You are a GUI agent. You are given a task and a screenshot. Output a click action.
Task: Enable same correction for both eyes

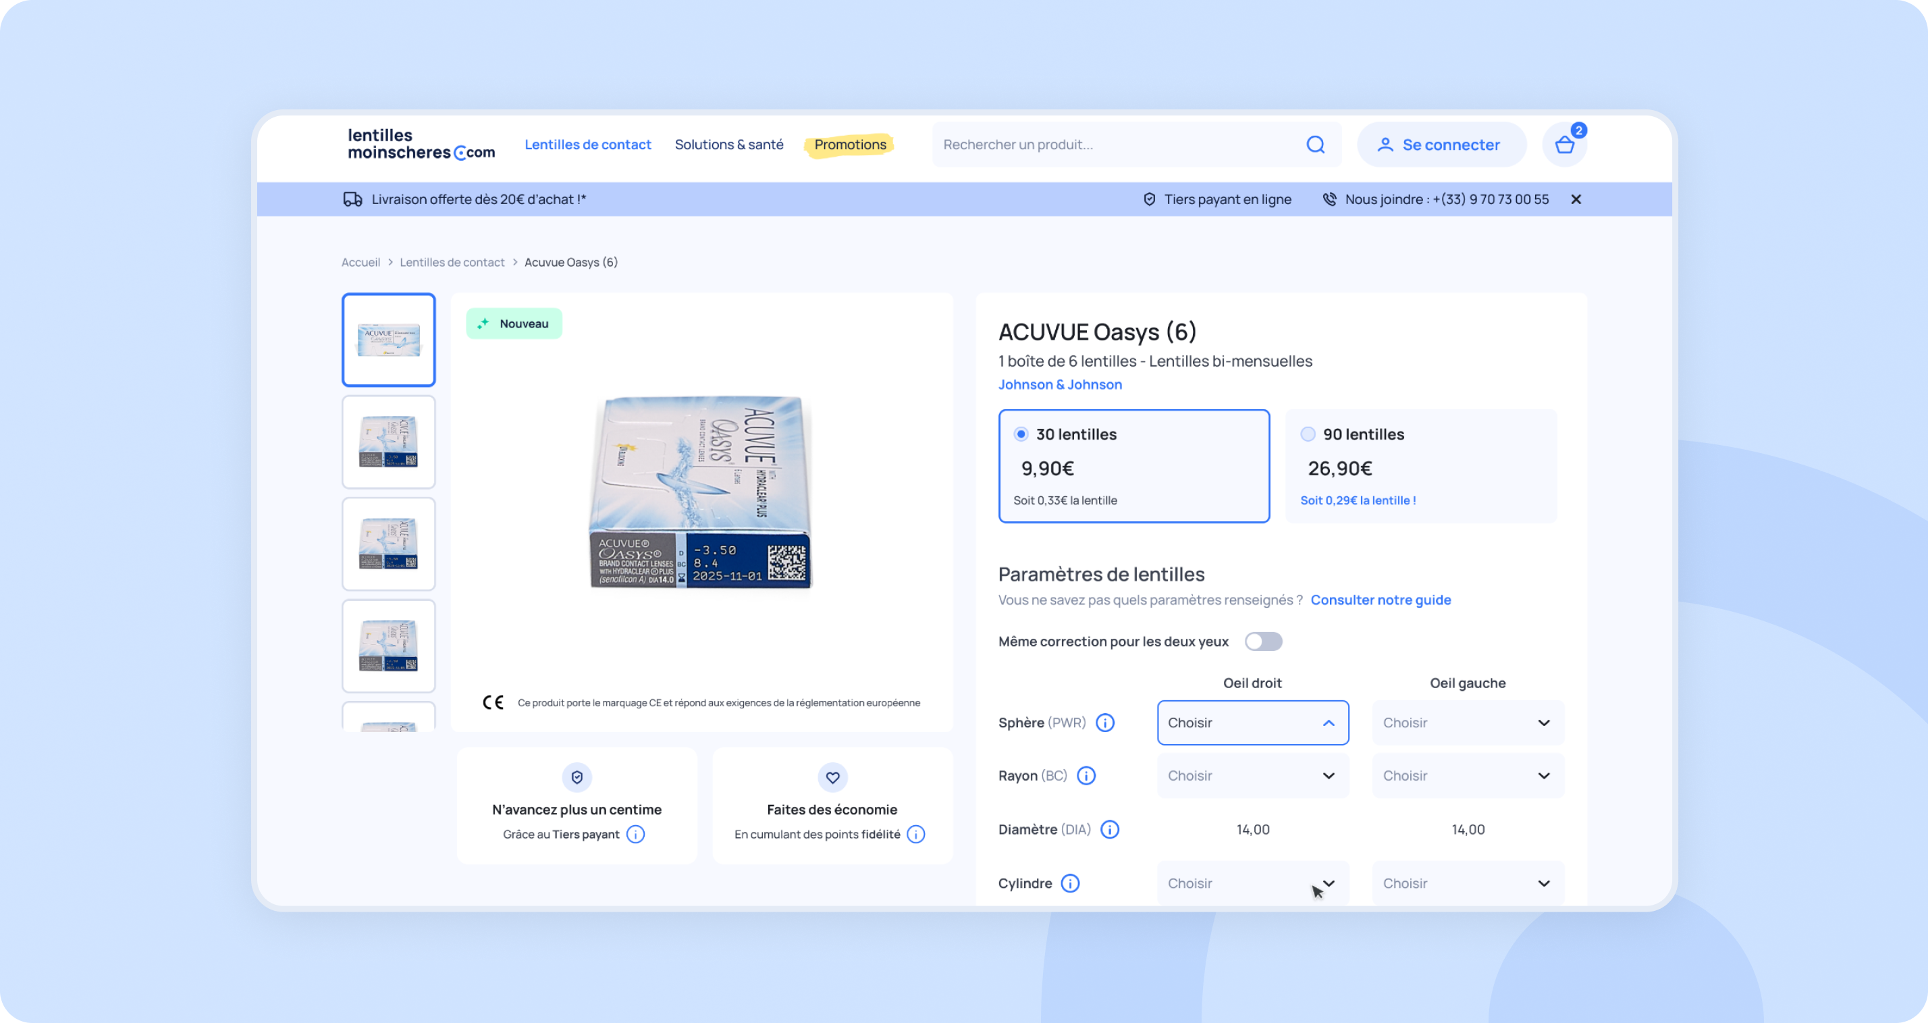coord(1263,641)
